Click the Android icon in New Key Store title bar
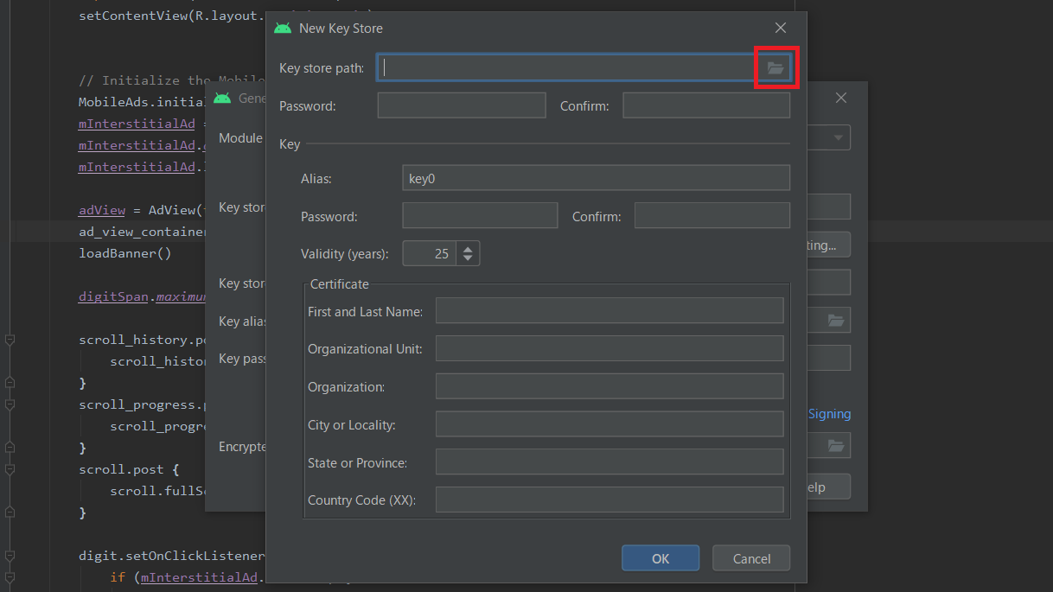This screenshot has height=592, width=1053. pyautogui.click(x=282, y=28)
